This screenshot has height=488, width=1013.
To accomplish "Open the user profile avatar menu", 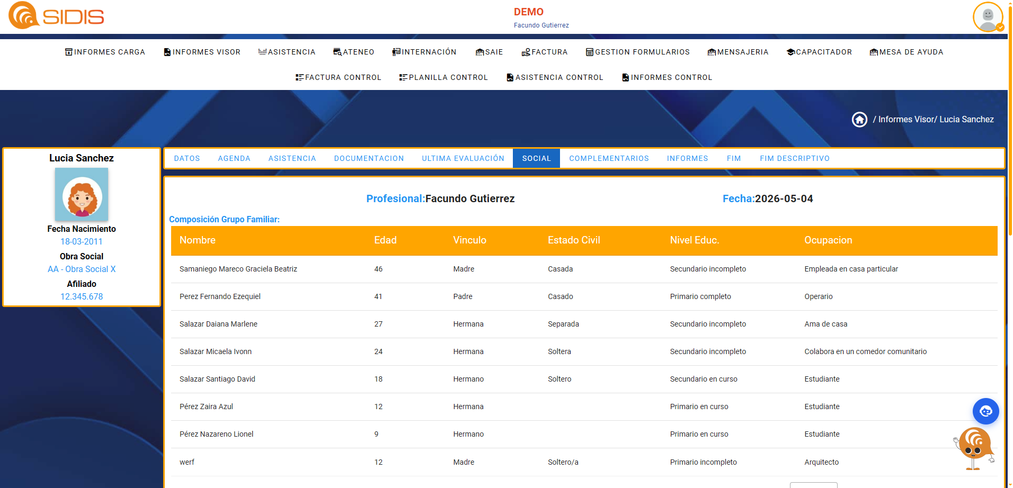I will [x=988, y=17].
